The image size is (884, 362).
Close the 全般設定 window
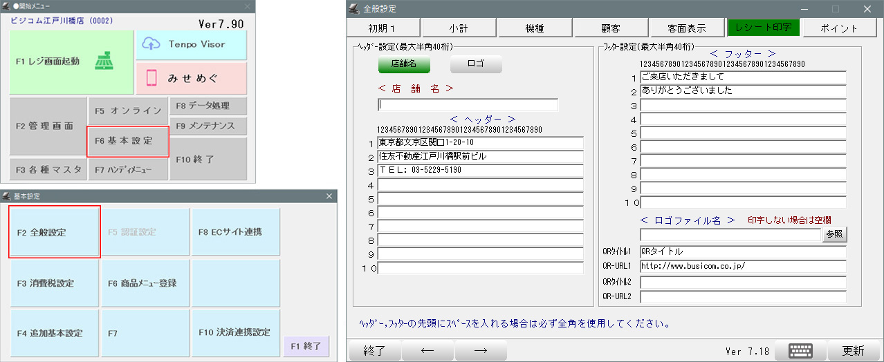(x=867, y=9)
